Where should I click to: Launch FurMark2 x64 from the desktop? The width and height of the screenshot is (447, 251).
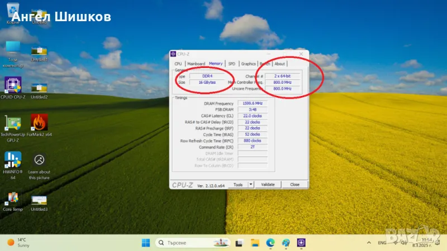coord(39,122)
